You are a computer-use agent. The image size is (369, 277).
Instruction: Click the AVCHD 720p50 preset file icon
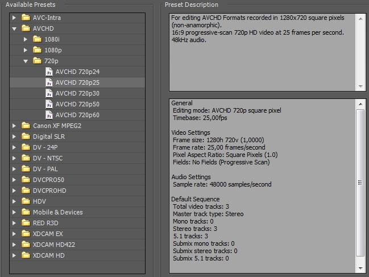point(49,104)
